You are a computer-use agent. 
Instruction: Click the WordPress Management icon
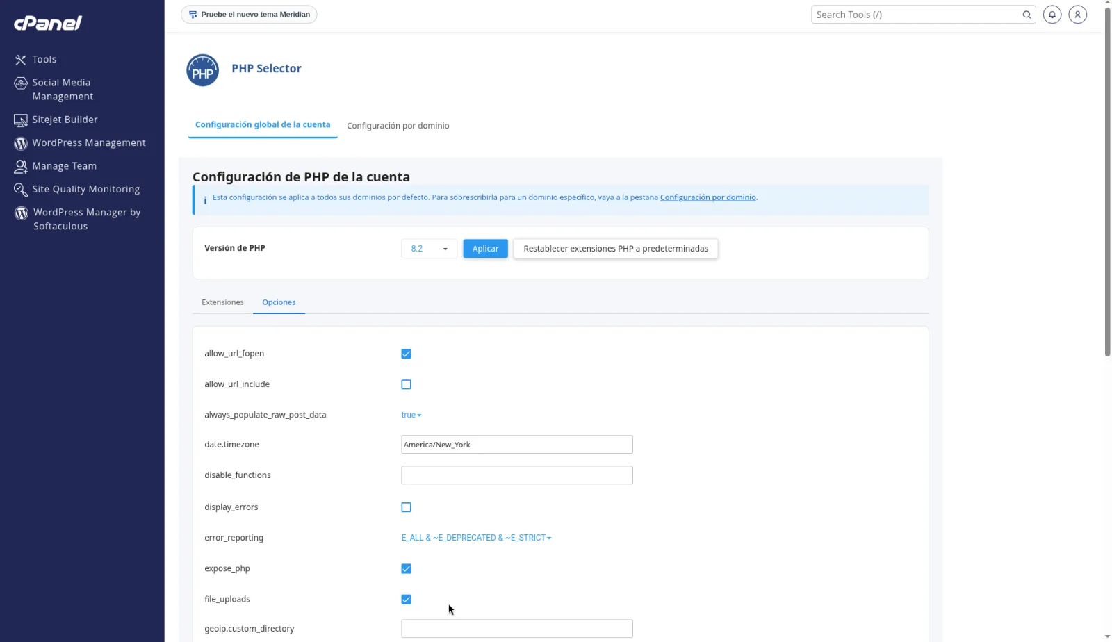(21, 143)
